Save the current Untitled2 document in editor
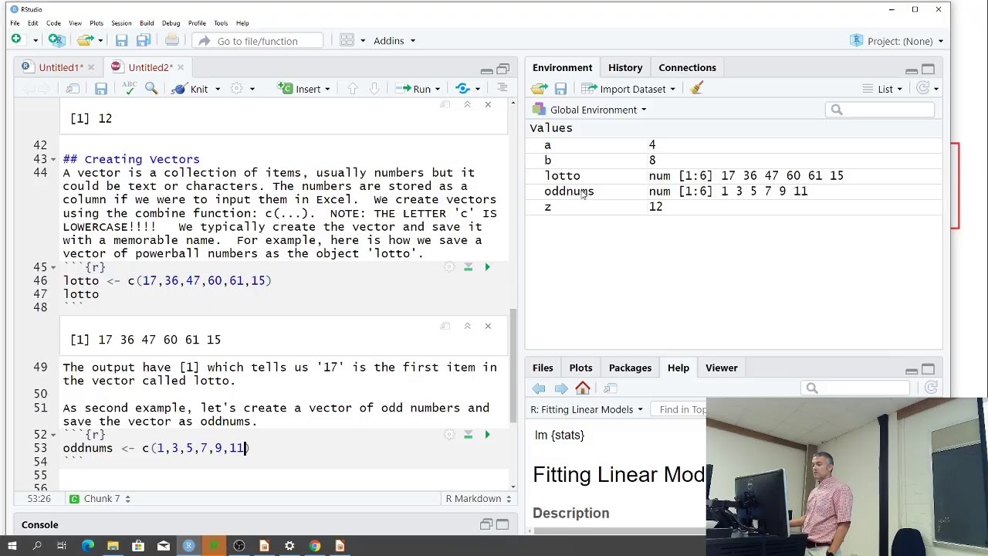 click(101, 89)
